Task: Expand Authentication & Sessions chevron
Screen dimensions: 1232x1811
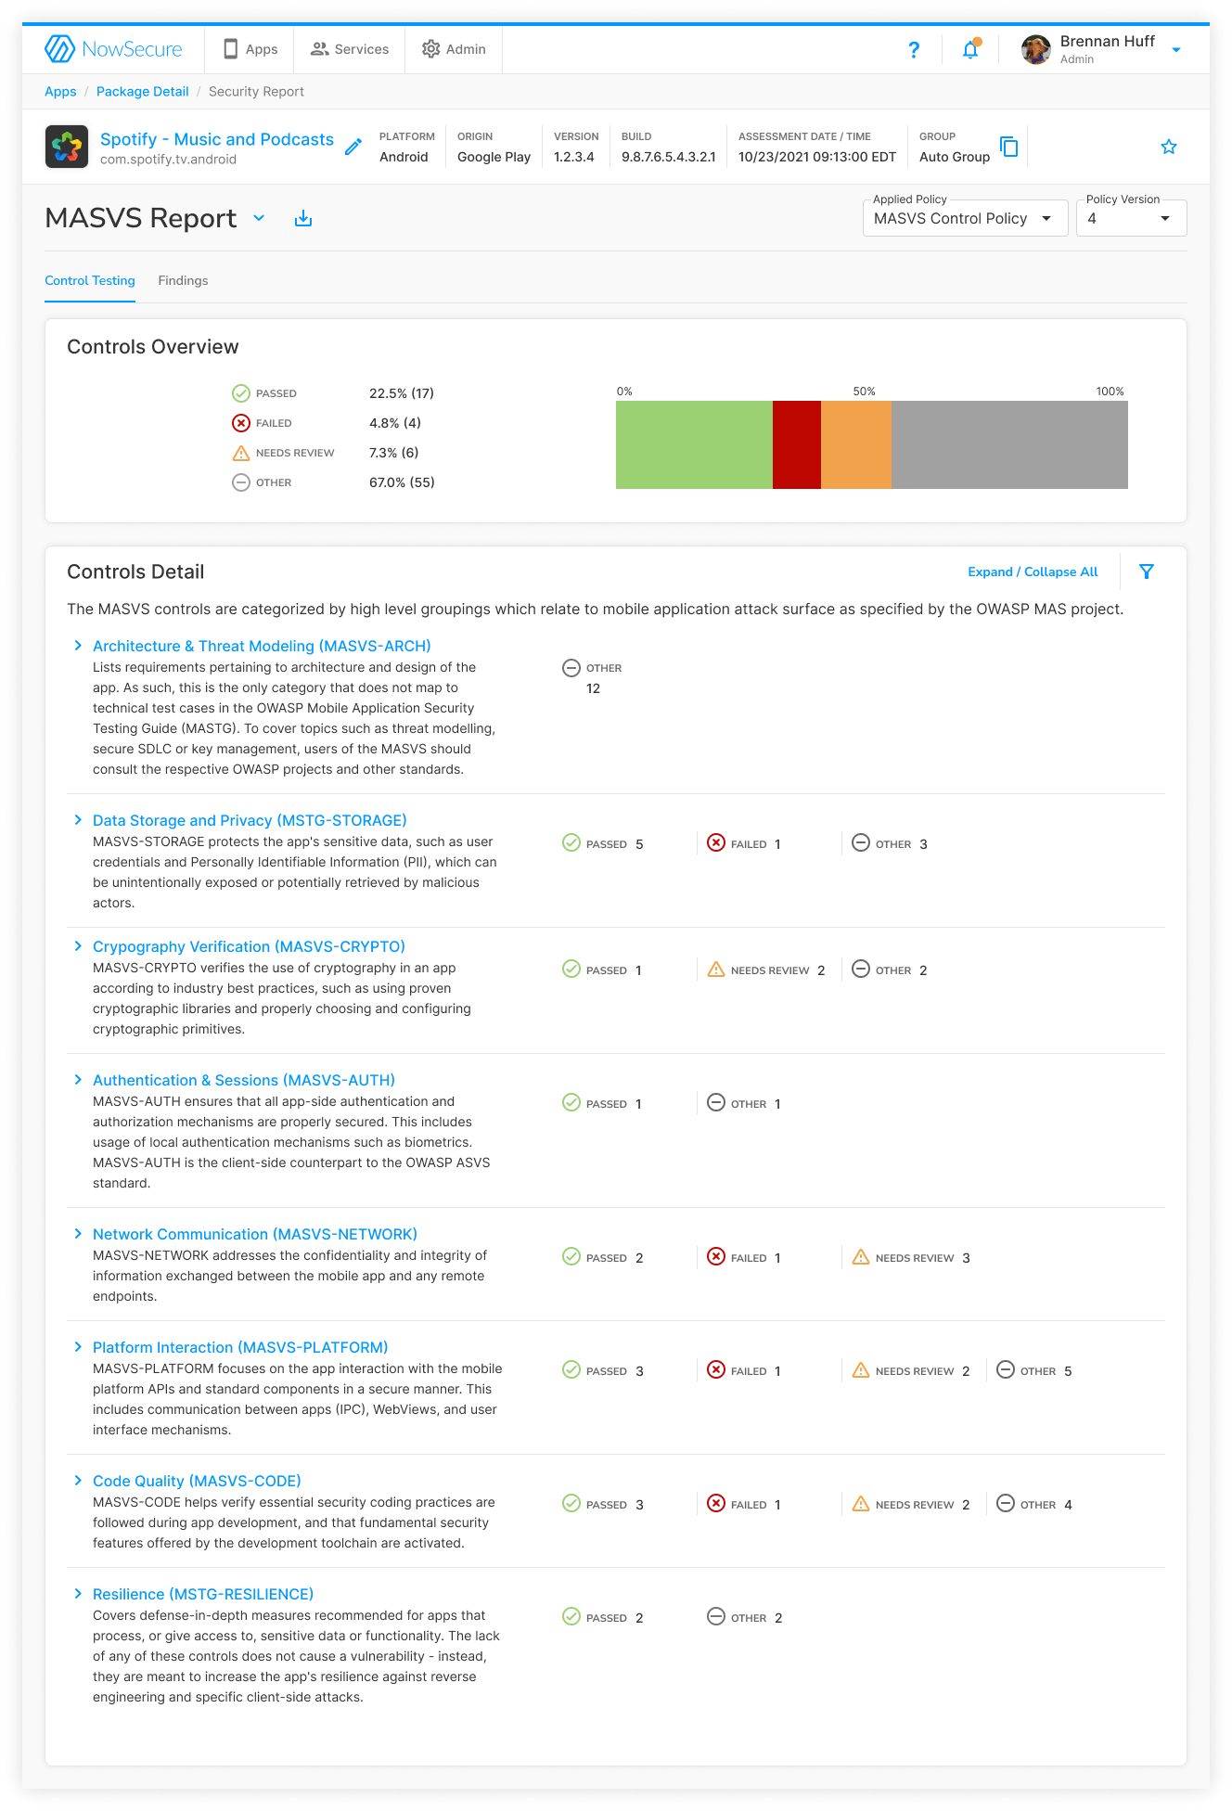Action: pyautogui.click(x=78, y=1080)
